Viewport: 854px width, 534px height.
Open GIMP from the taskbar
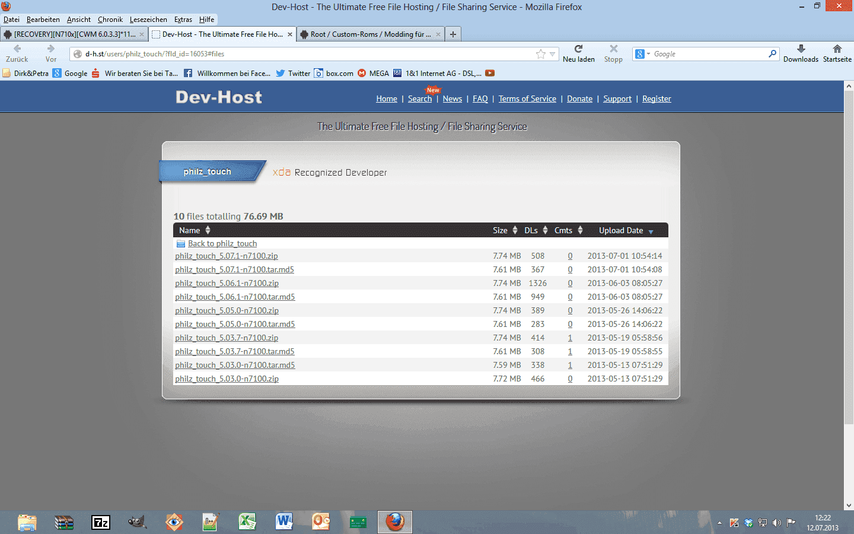tap(137, 522)
